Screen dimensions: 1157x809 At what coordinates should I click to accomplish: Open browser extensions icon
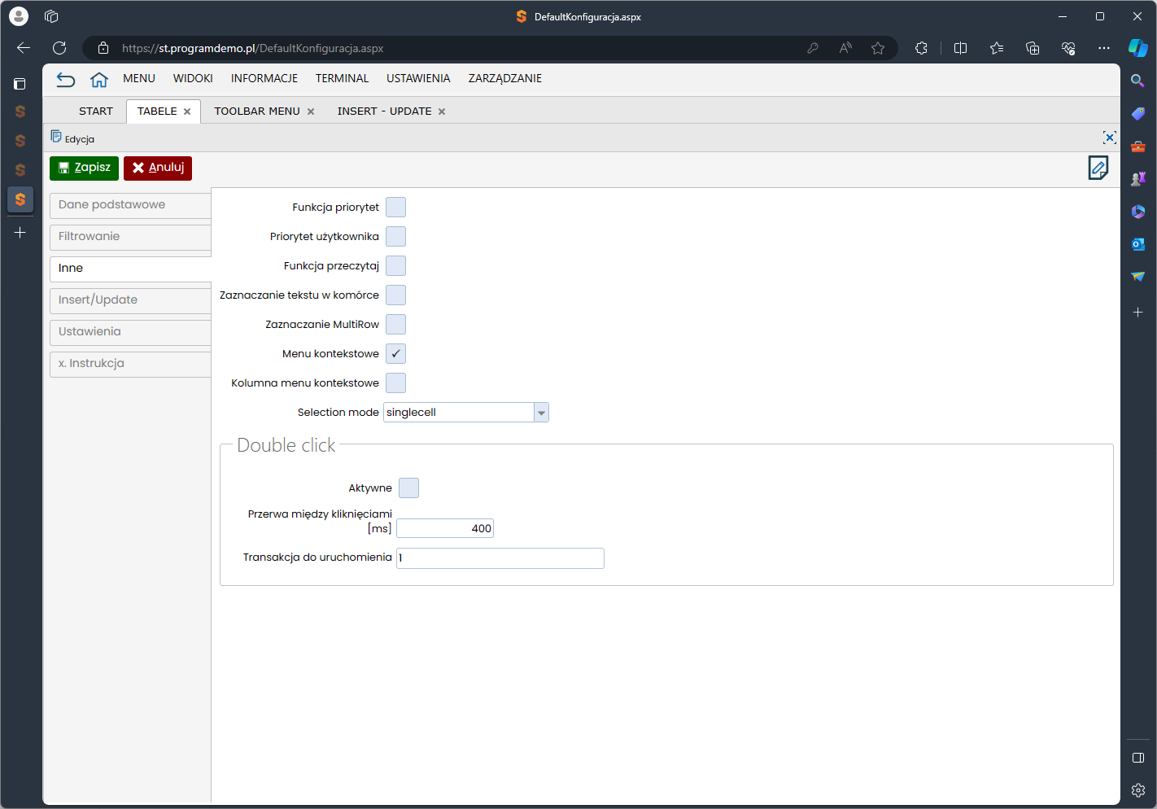click(921, 48)
